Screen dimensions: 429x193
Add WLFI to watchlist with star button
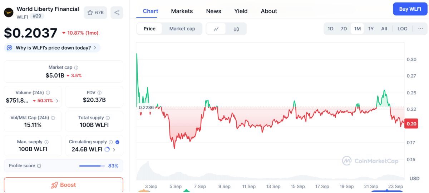[x=95, y=13]
